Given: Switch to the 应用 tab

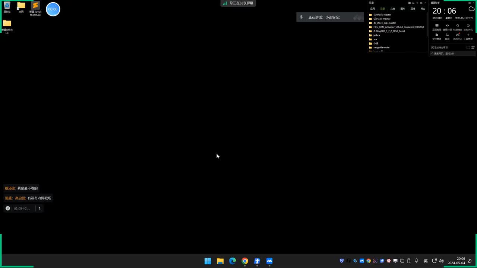Looking at the screenshot, I should coord(372,9).
